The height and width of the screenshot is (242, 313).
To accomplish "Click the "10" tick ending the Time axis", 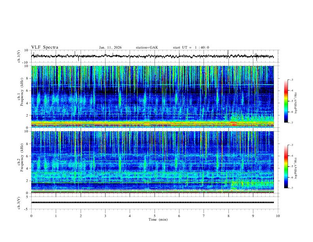I will [278, 216].
